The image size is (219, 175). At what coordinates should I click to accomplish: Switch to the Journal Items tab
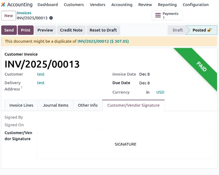[x=56, y=105]
